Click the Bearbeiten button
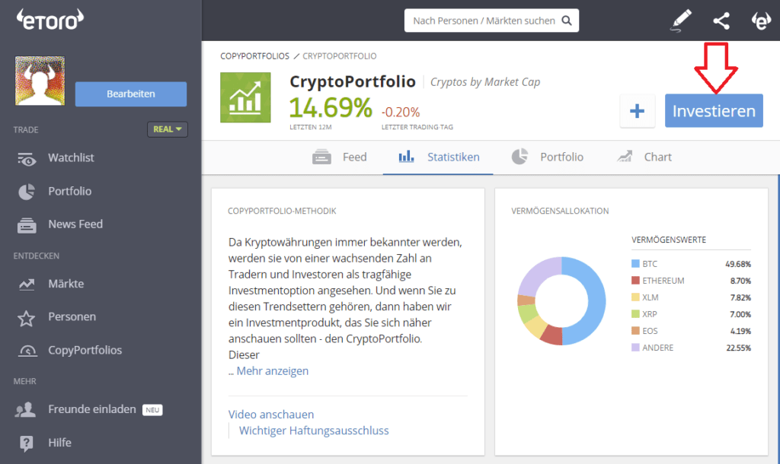 (131, 94)
